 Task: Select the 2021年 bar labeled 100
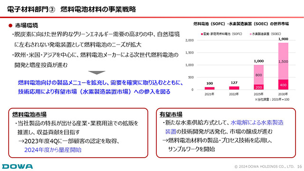point(209,88)
